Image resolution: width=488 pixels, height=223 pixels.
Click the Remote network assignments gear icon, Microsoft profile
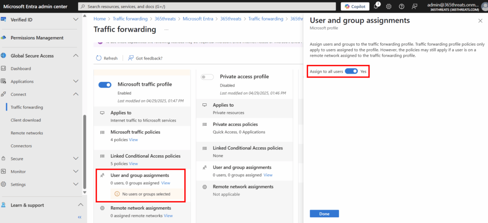[102, 208]
